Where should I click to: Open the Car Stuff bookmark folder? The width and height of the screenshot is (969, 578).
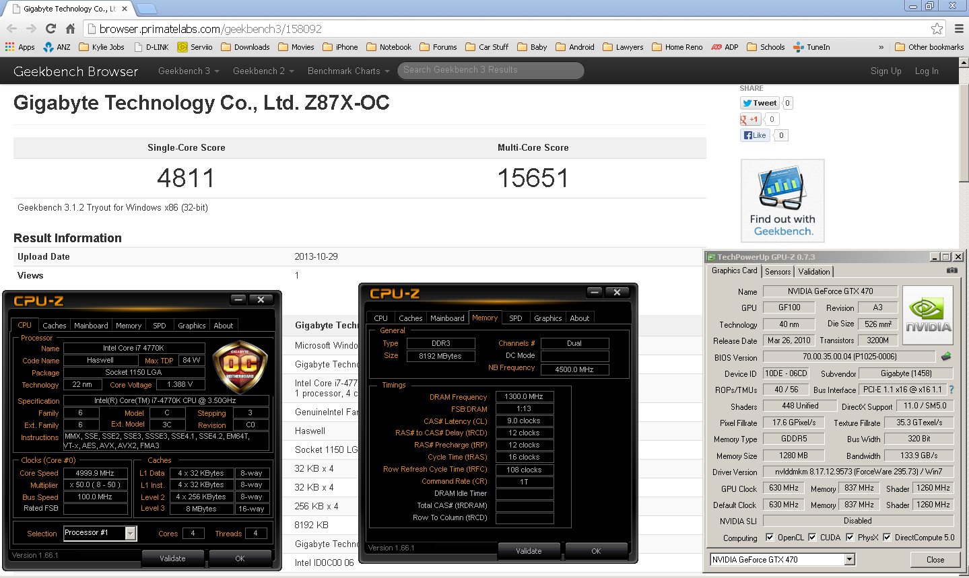(x=487, y=47)
